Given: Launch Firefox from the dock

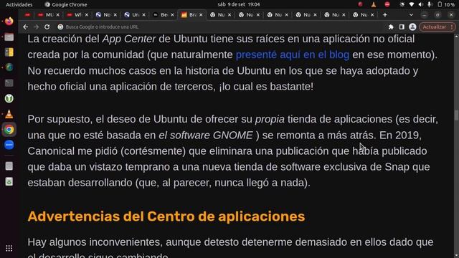Looking at the screenshot, I should tap(9, 21).
